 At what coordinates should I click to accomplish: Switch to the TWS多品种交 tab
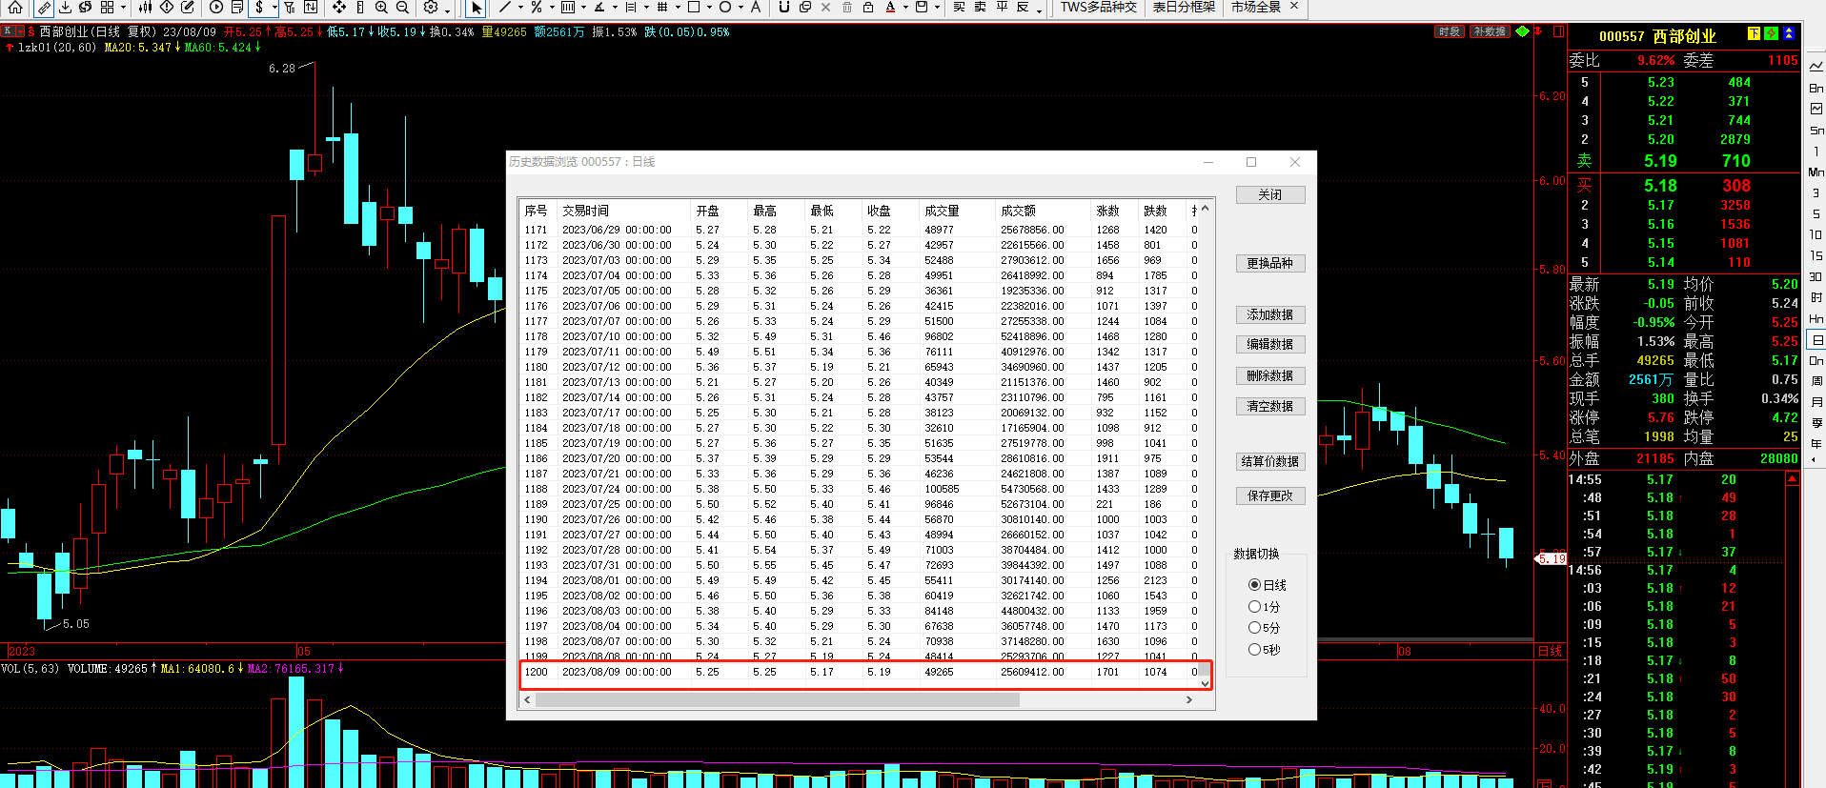(x=1098, y=8)
